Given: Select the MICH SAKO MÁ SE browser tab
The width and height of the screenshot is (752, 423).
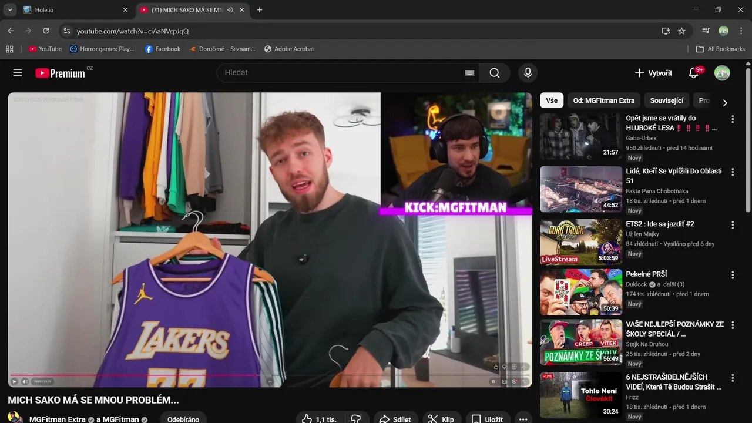Looking at the screenshot, I should (187, 10).
